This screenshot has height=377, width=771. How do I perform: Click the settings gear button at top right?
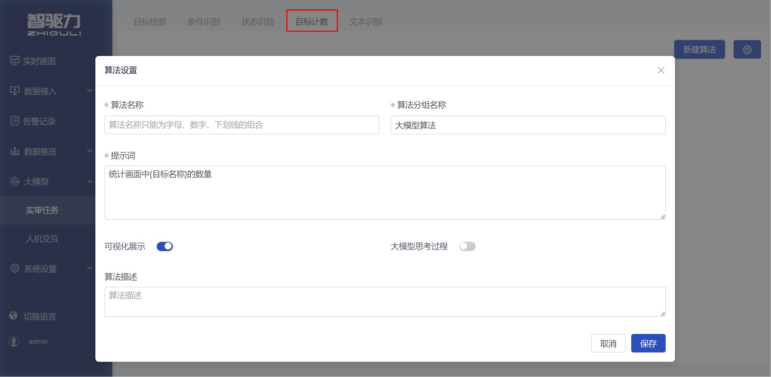click(747, 50)
